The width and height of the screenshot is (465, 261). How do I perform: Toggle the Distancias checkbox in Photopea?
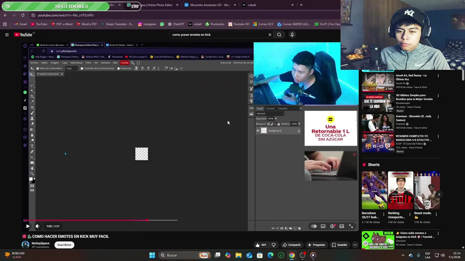point(118,68)
